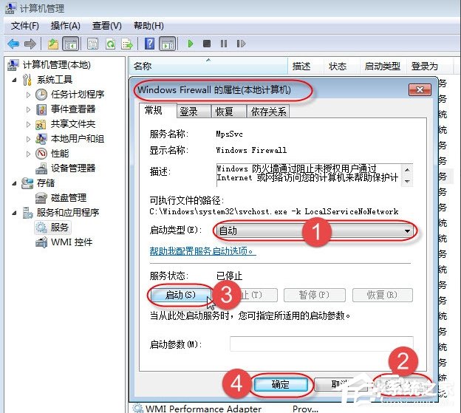Open the 操作(A) menu

[x=65, y=26]
